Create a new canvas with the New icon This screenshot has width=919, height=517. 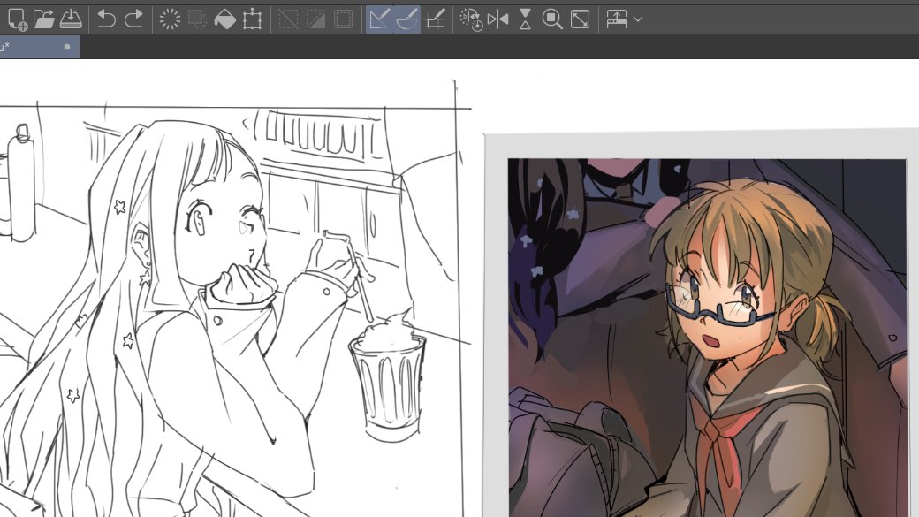click(17, 19)
